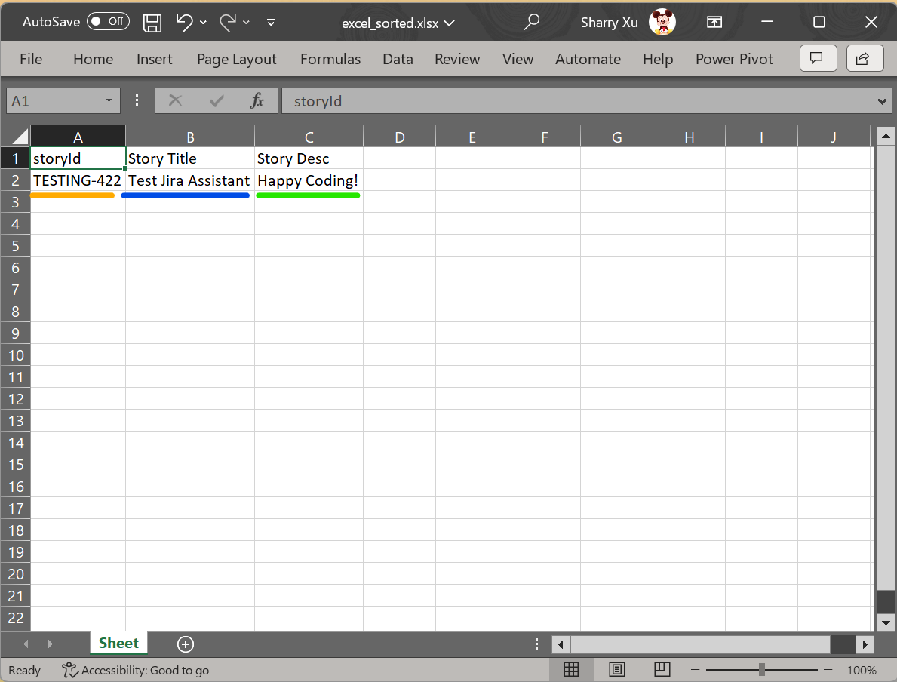Screen dimensions: 897x682
Task: Click the zoom in plus button
Action: [828, 669]
